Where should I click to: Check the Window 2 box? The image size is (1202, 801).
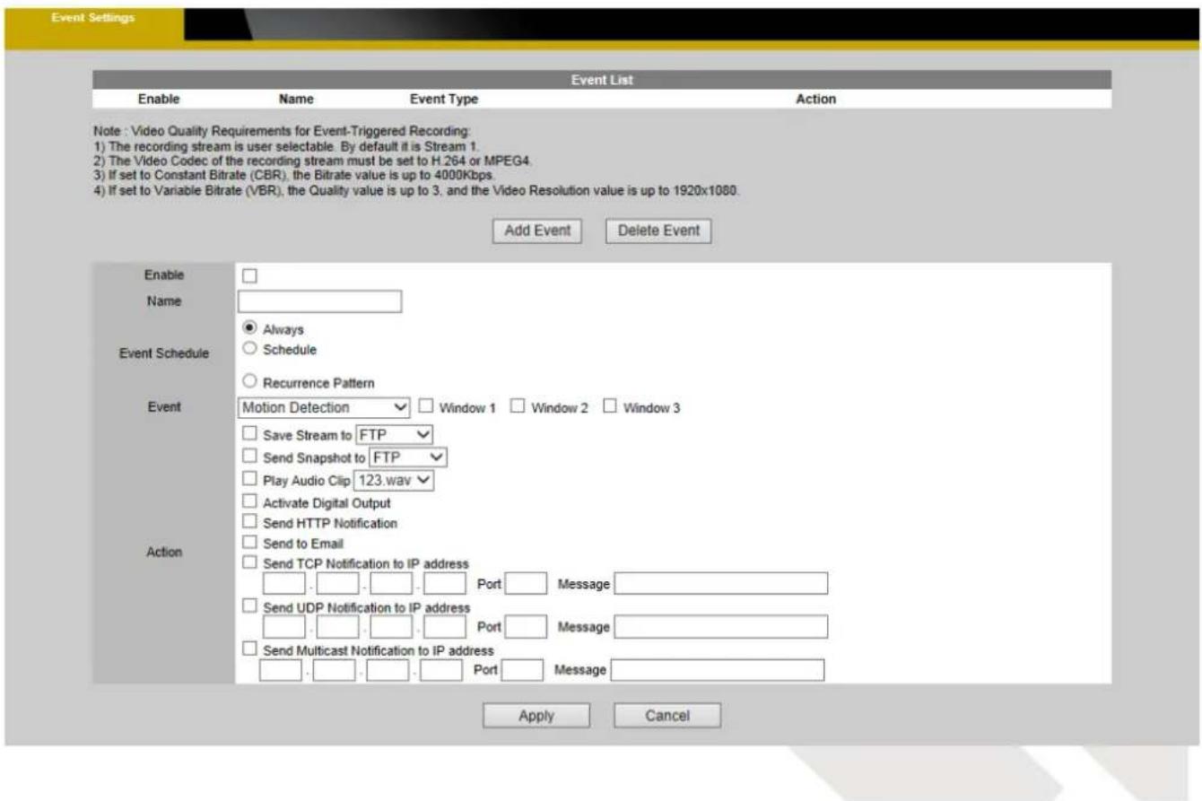[x=517, y=408]
